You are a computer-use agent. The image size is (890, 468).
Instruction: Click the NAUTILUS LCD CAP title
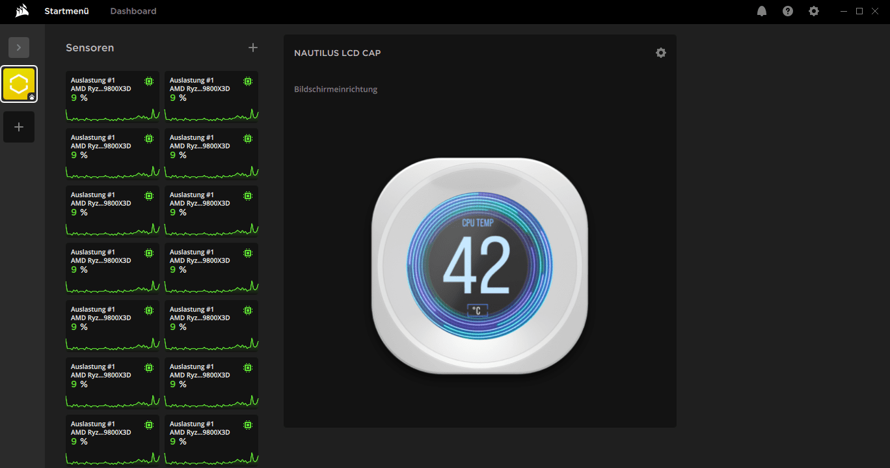coord(338,53)
